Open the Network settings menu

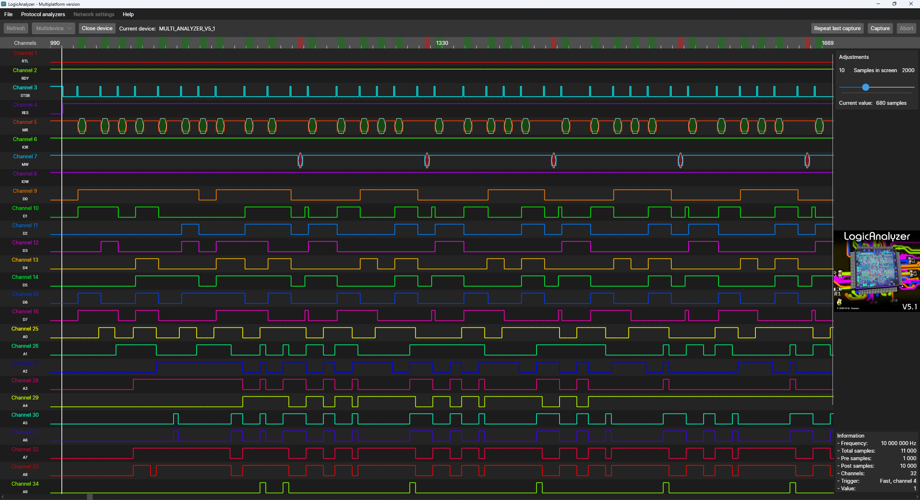pos(94,14)
